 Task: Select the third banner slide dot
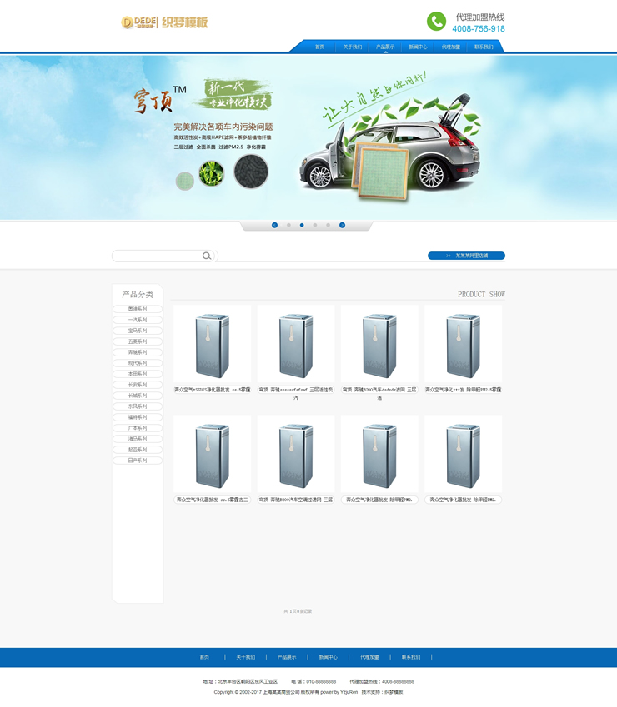pos(302,225)
